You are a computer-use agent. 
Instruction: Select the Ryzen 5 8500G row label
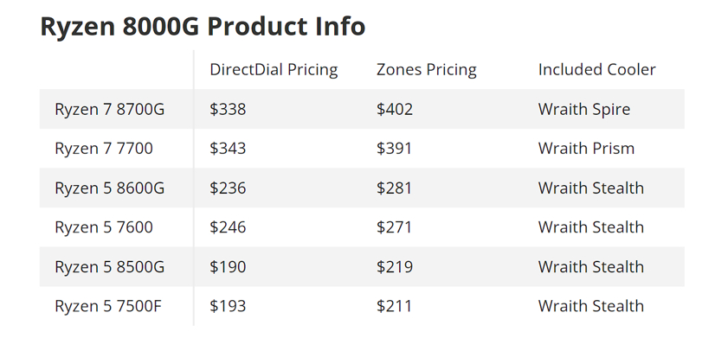[x=110, y=267]
